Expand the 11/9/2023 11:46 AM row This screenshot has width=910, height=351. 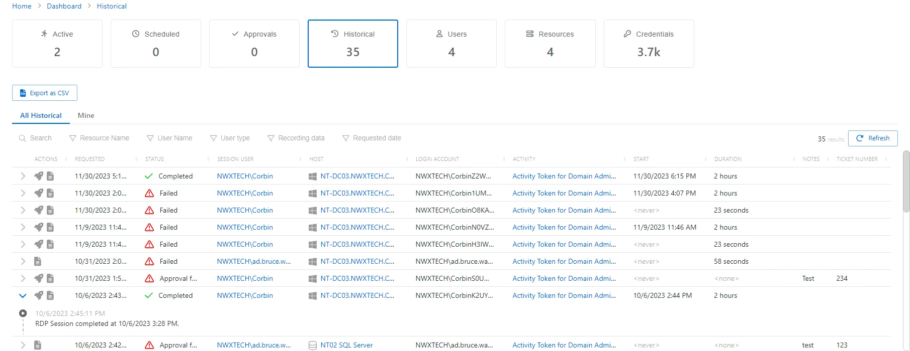(x=23, y=227)
